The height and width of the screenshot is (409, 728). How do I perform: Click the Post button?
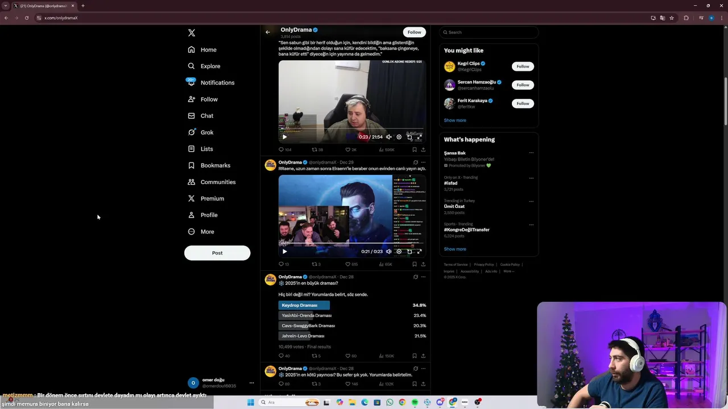click(217, 253)
